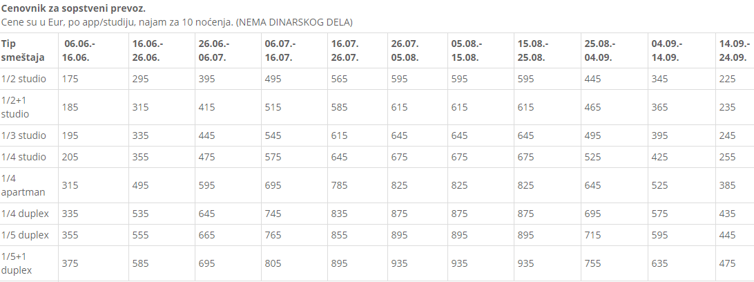This screenshot has height=282, width=754.
Task: Select the 26.07. 05.08. period header
Action: [405, 50]
